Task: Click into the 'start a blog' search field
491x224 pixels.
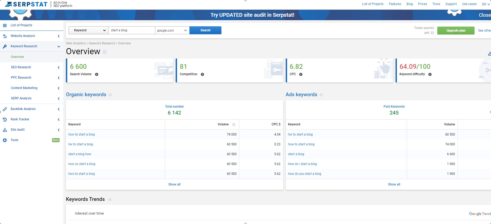Action: [x=132, y=30]
